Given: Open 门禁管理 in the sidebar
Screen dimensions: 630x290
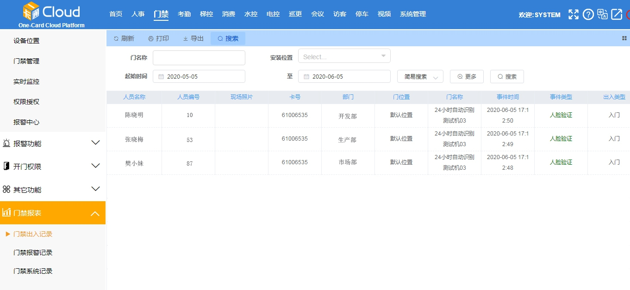Looking at the screenshot, I should (26, 61).
